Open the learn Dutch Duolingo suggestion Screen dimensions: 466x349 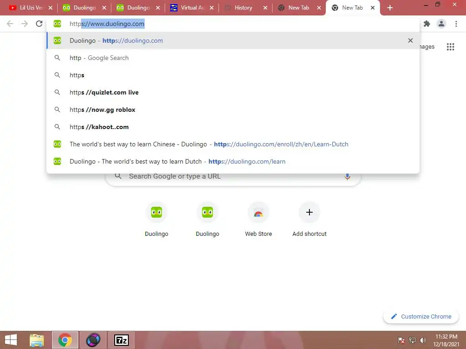coord(233,161)
